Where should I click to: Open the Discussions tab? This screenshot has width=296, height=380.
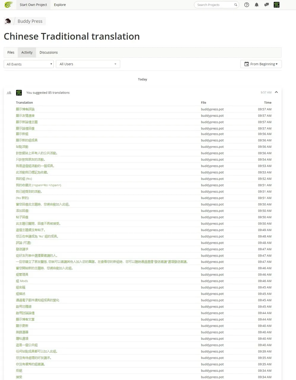(x=49, y=52)
